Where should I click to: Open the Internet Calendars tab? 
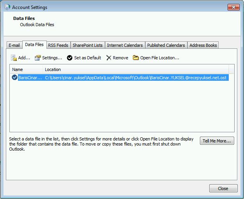pos(125,45)
